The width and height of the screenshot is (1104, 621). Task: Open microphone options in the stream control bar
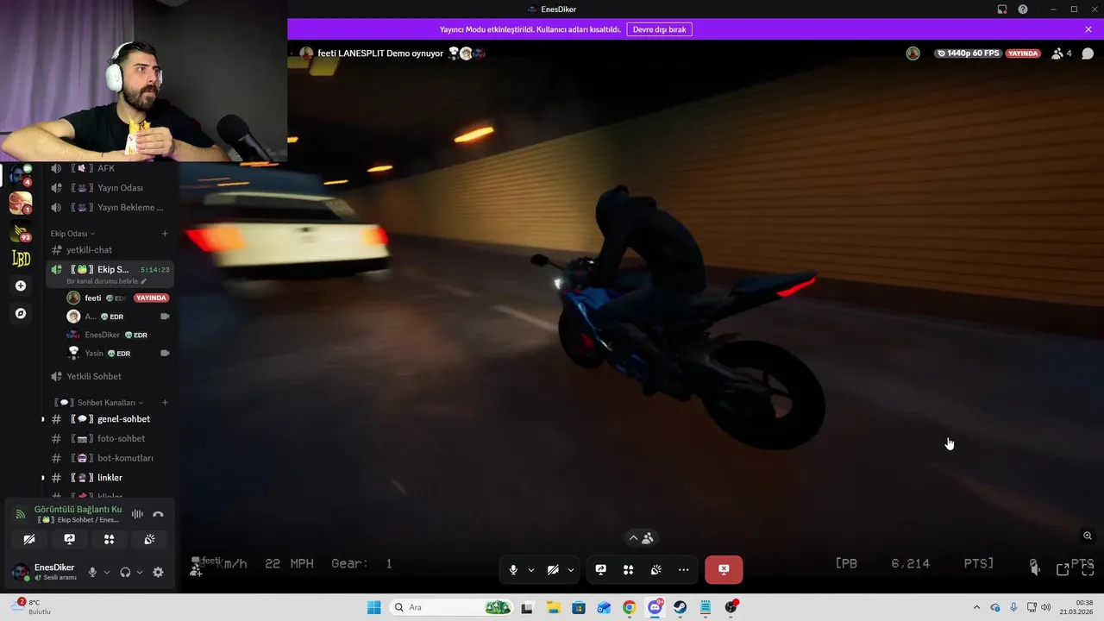point(530,569)
